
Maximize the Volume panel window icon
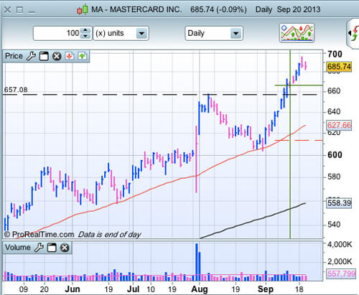pos(52,248)
